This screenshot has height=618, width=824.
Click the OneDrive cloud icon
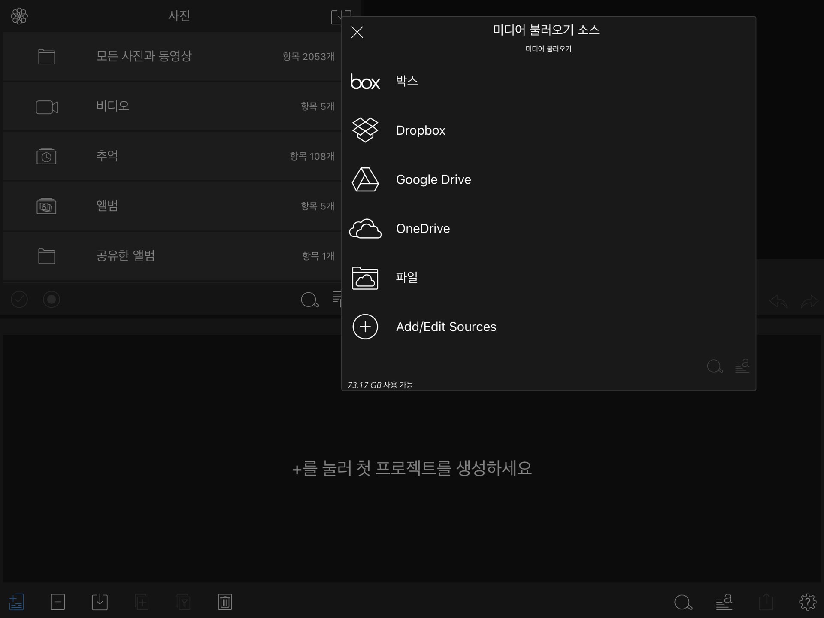365,229
